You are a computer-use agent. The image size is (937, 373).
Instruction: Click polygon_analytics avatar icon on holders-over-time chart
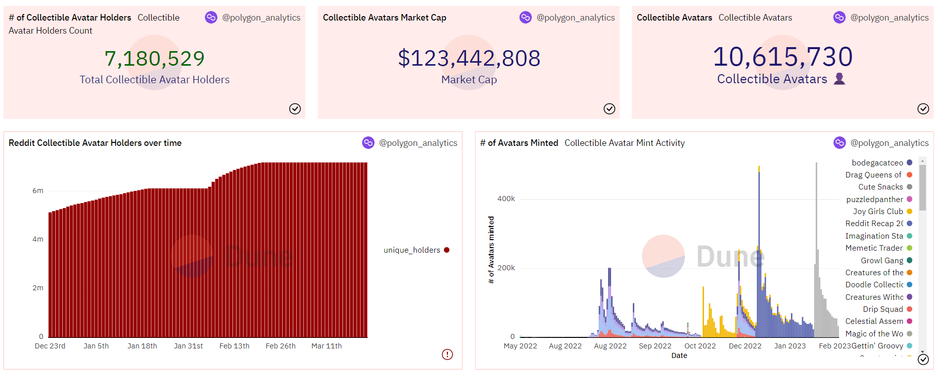click(368, 143)
